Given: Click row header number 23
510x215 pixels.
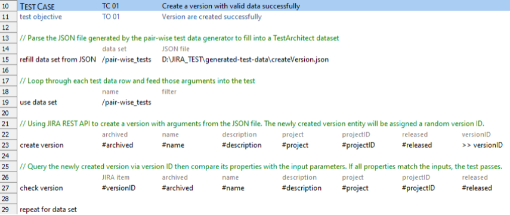Looking at the screenshot, I should [8, 145].
